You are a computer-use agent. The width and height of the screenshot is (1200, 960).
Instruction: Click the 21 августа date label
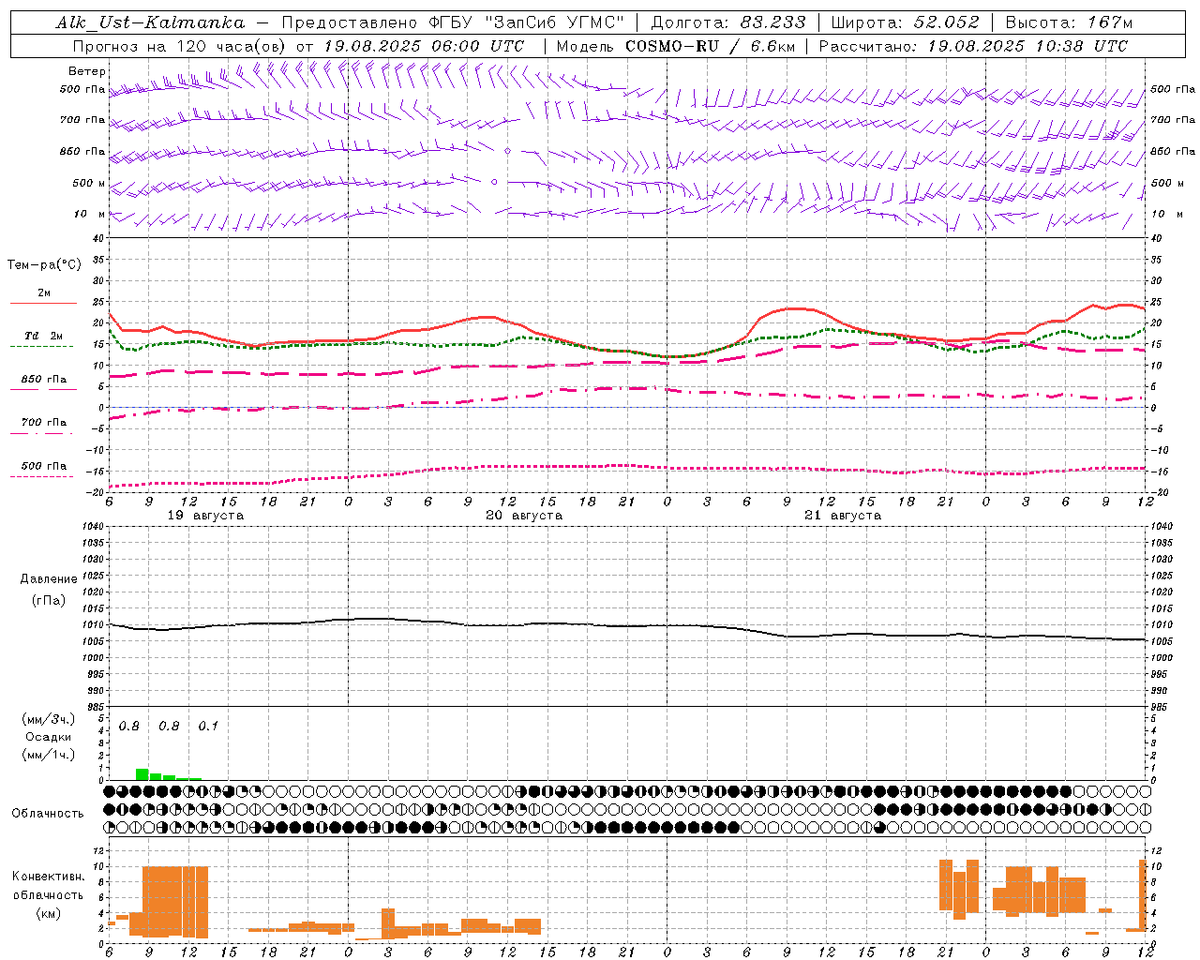click(843, 516)
